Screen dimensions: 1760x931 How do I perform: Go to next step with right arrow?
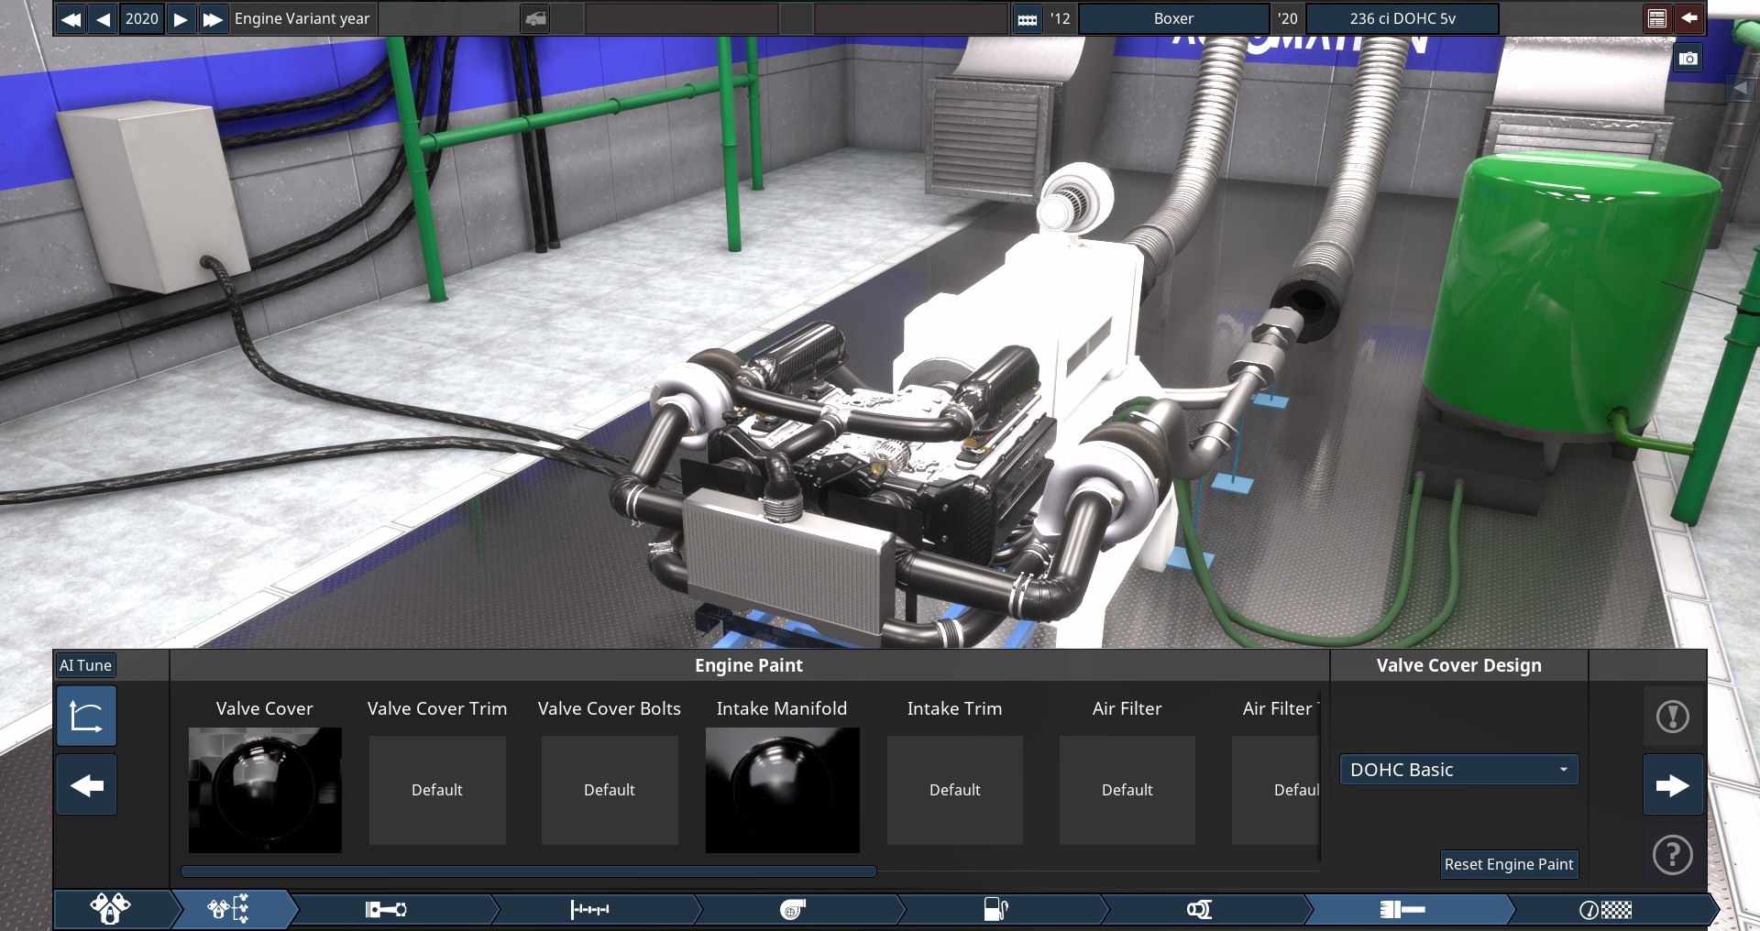click(x=1673, y=785)
